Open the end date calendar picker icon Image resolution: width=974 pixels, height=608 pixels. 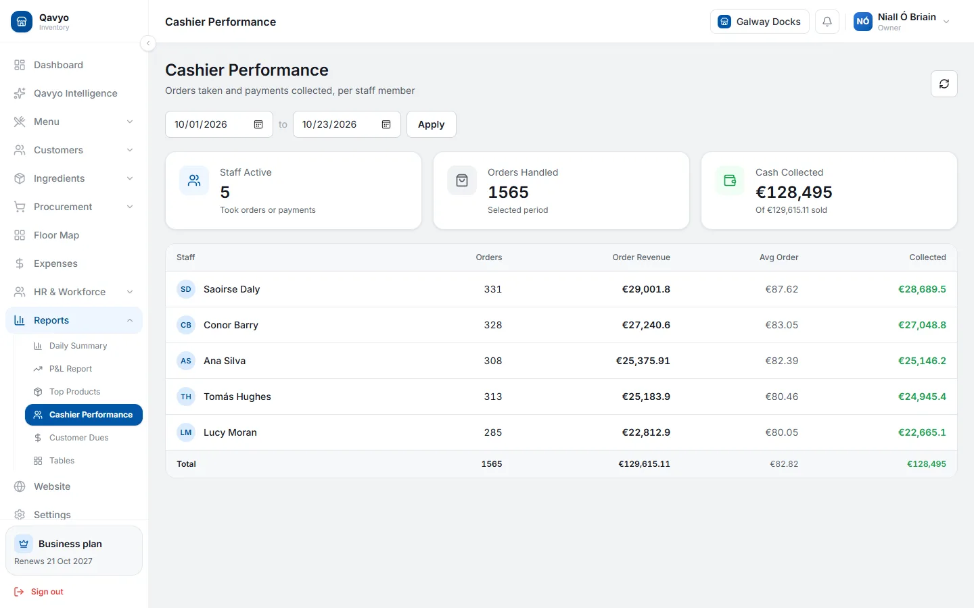tap(386, 124)
